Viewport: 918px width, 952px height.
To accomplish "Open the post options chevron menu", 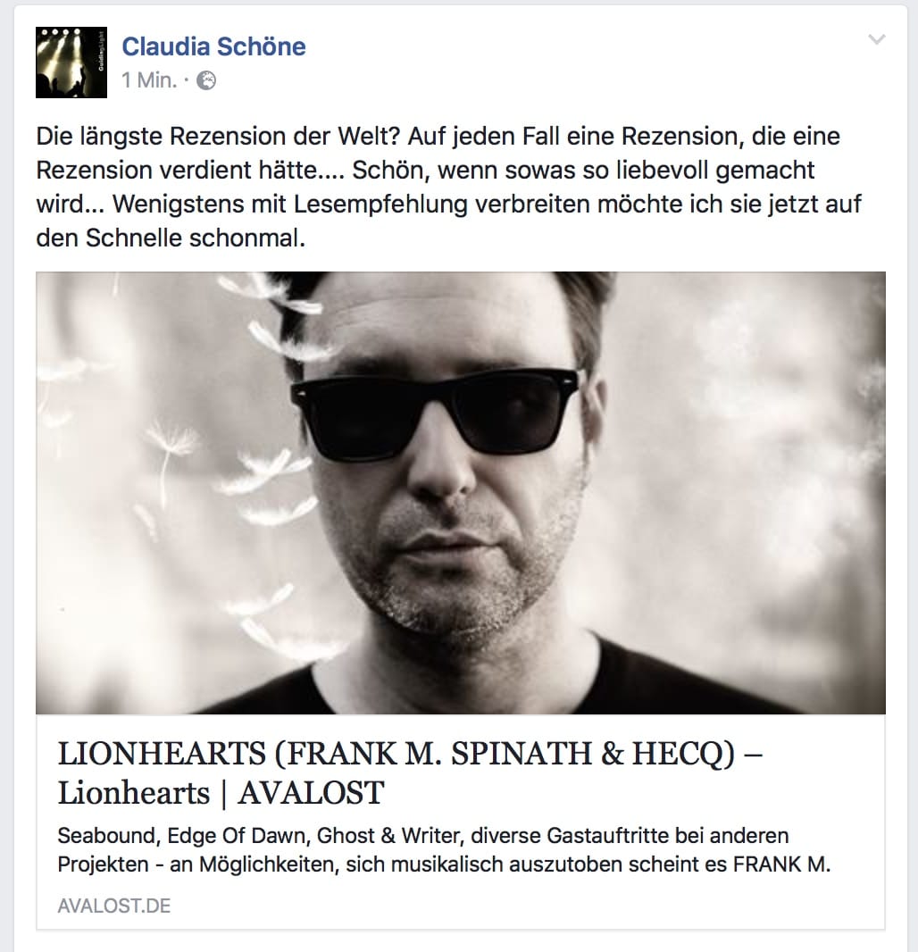I will 877,40.
